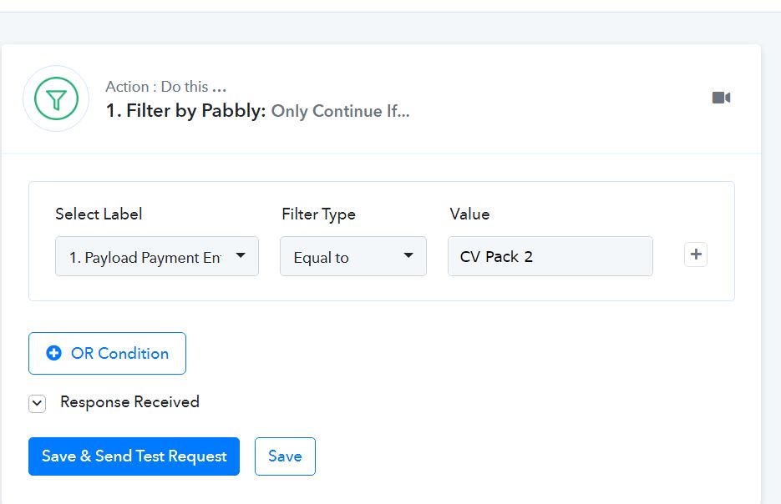Click the green funnel filter icon
This screenshot has width=781, height=504.
tap(56, 98)
